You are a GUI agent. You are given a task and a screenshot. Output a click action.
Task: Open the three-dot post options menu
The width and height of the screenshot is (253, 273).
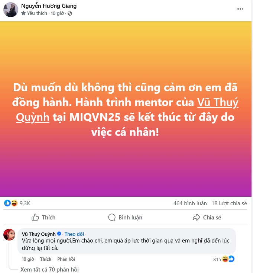coord(240,9)
